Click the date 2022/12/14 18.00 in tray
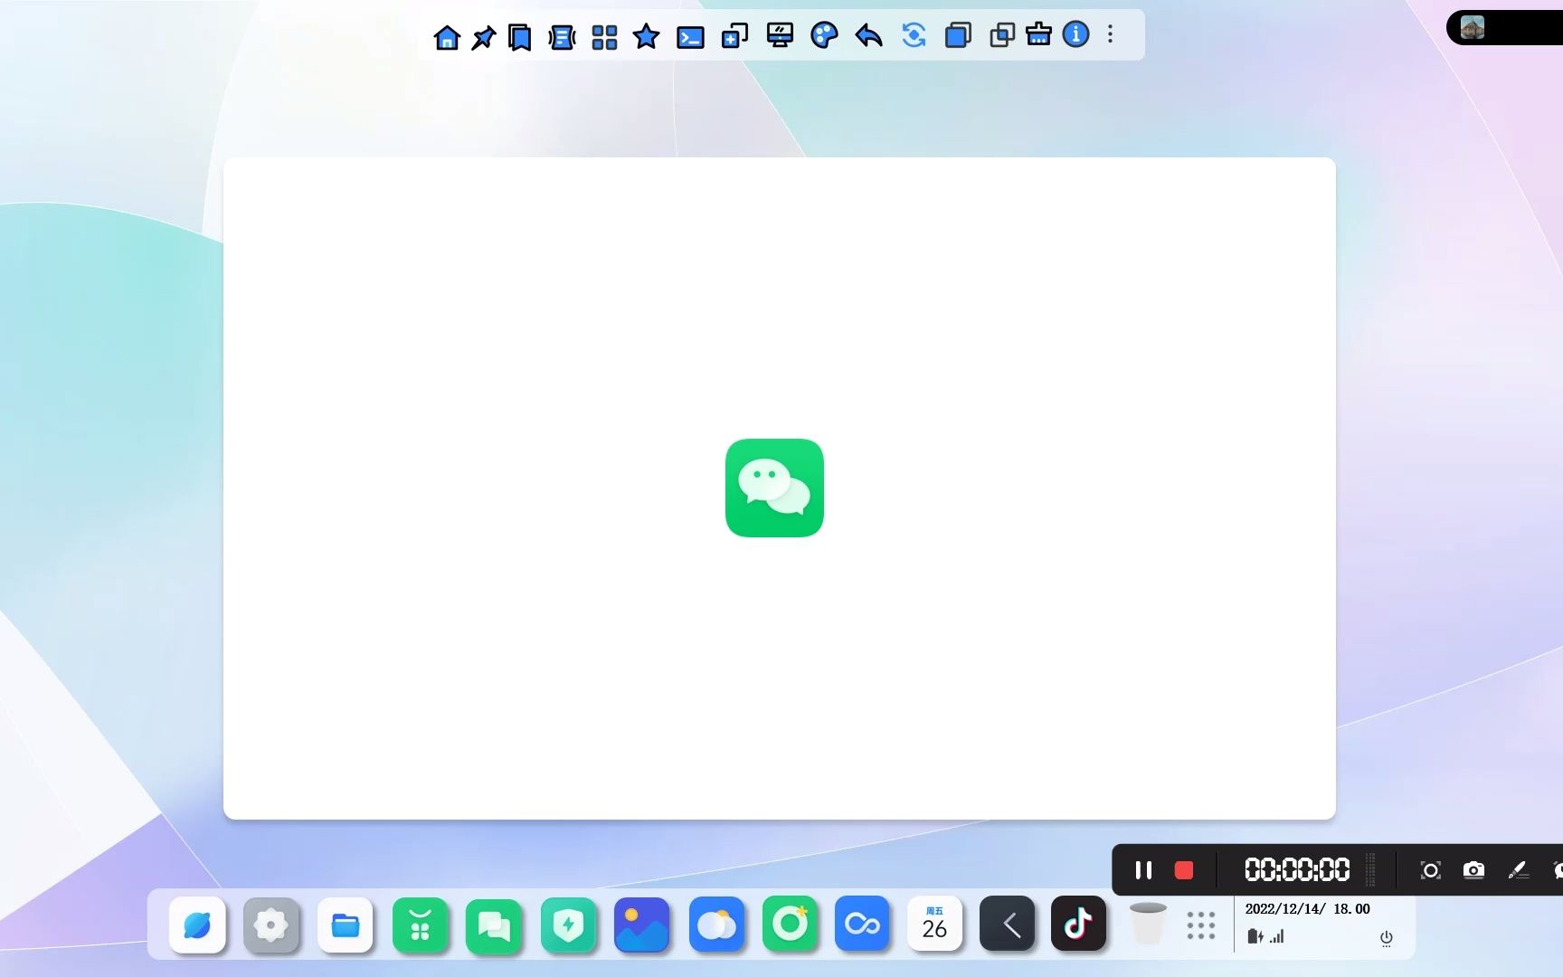Viewport: 1563px width, 977px height. coord(1307,909)
